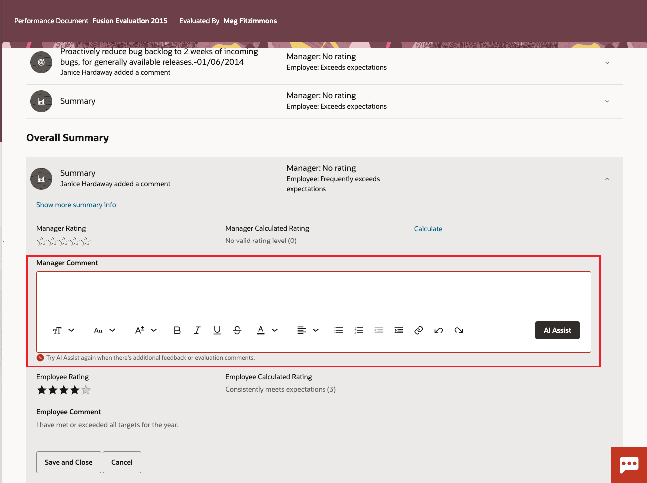Image resolution: width=647 pixels, height=483 pixels.
Task: Set Manager Rating to four stars
Action: click(75, 241)
